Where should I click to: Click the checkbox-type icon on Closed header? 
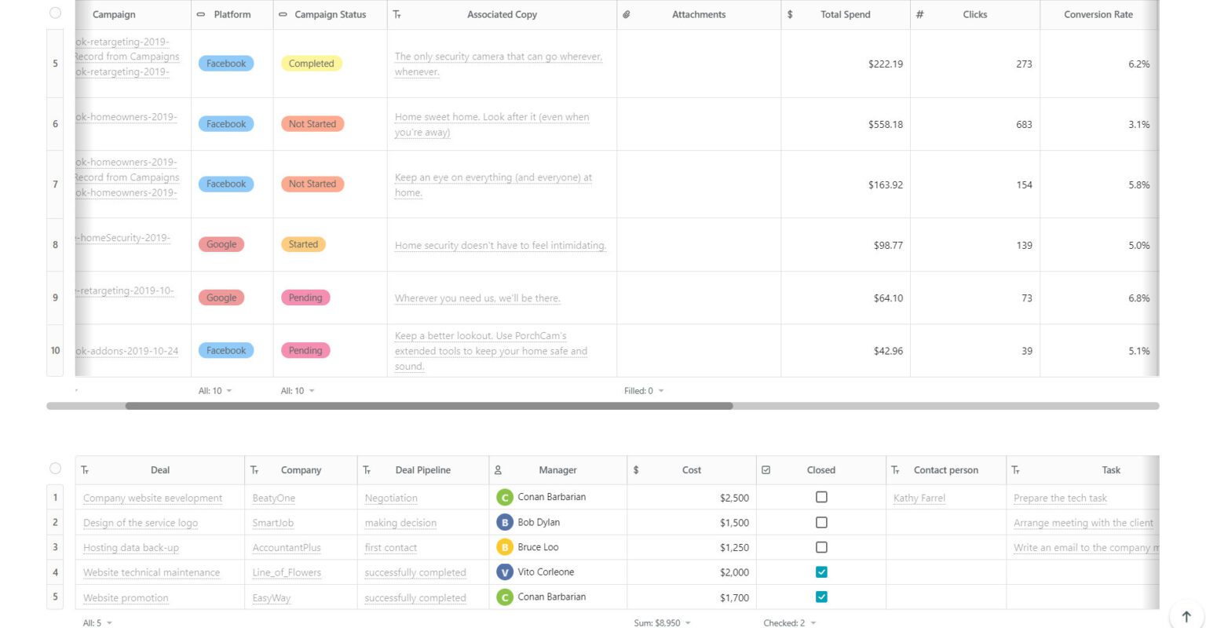766,469
